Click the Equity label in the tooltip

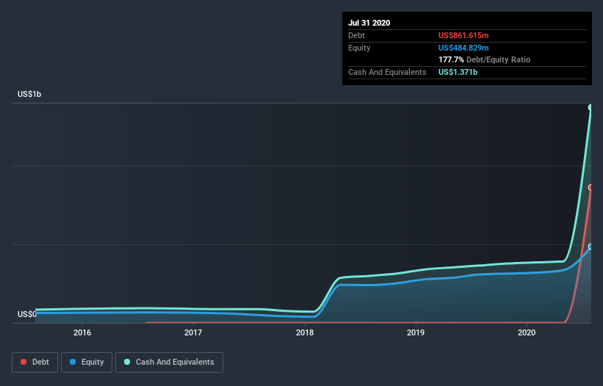click(359, 48)
